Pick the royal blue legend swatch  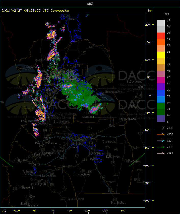pyautogui.click(x=161, y=93)
